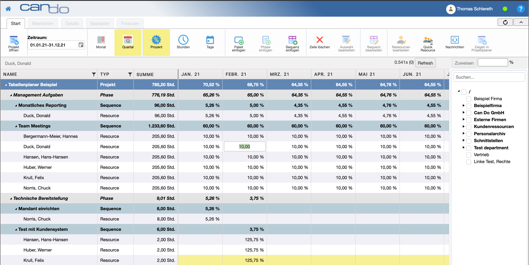This screenshot has width=529, height=265.
Task: Click the Refresh button
Action: pyautogui.click(x=425, y=63)
